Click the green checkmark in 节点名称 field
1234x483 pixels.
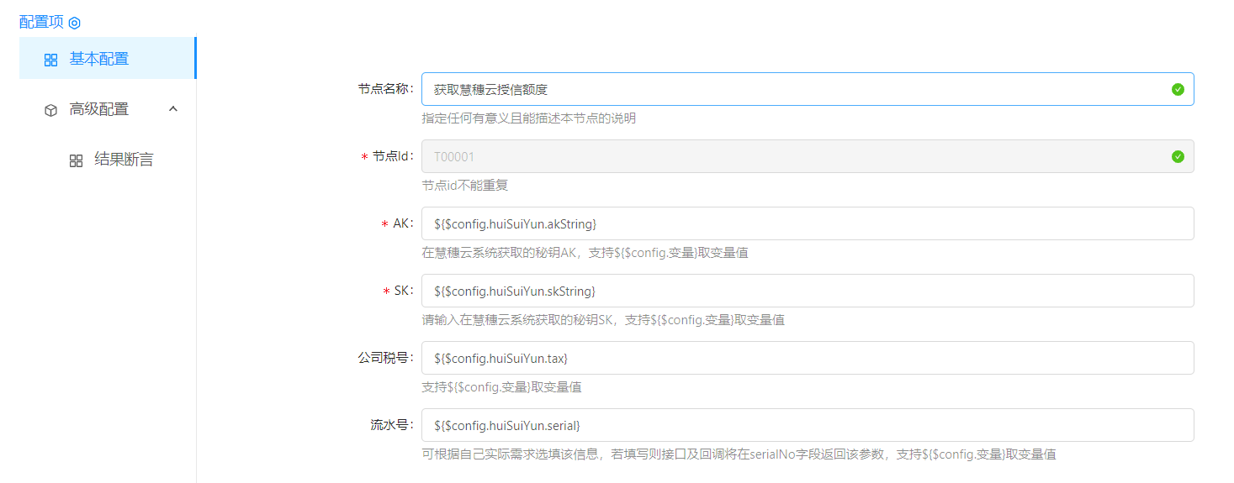1178,89
